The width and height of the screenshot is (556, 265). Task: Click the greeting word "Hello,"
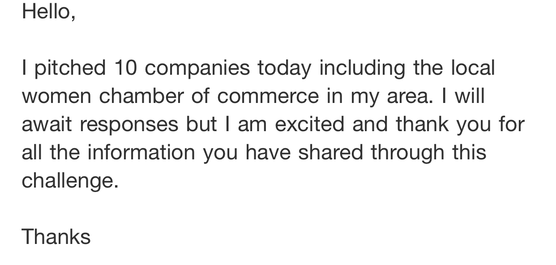pos(48,11)
